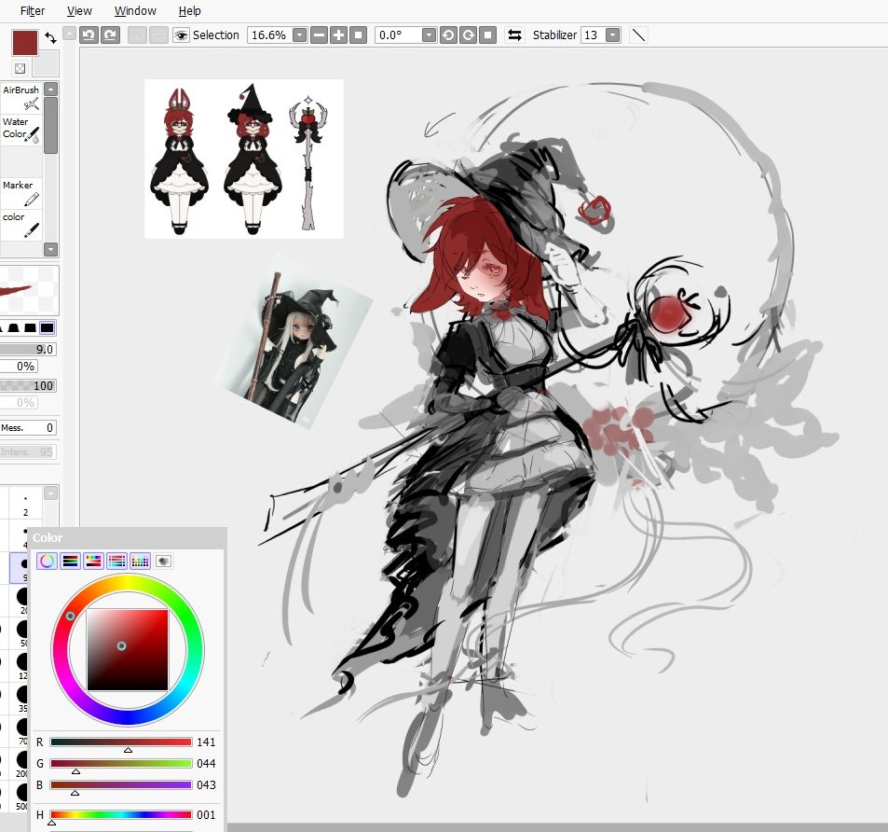Select the Marker tool
Screen dimensions: 888x832
[x=20, y=193]
